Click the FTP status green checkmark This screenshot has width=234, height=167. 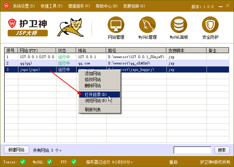click(x=74, y=162)
